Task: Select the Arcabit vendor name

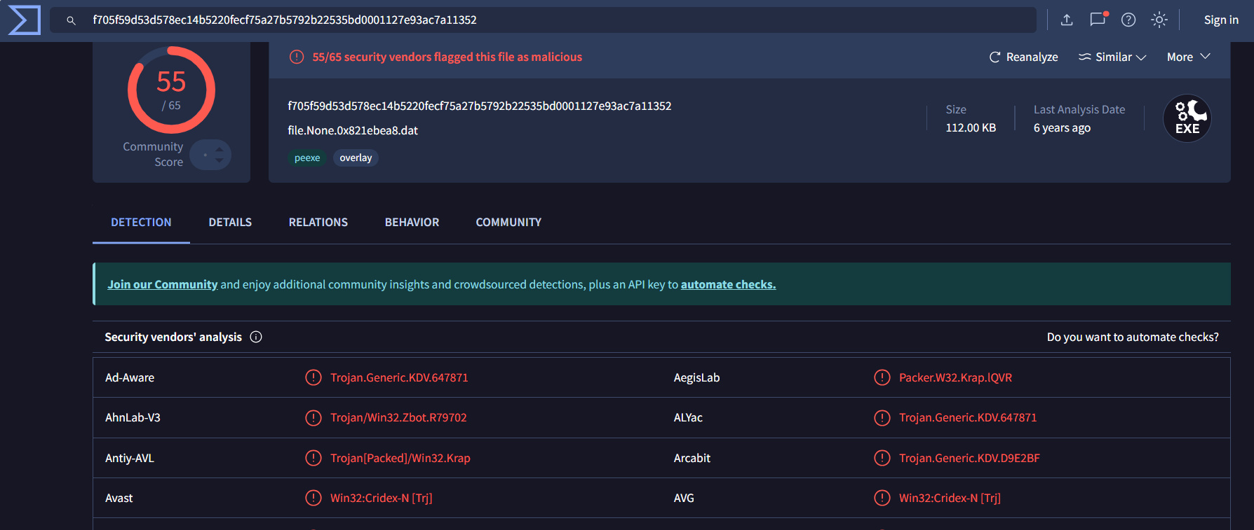Action: pyautogui.click(x=692, y=458)
